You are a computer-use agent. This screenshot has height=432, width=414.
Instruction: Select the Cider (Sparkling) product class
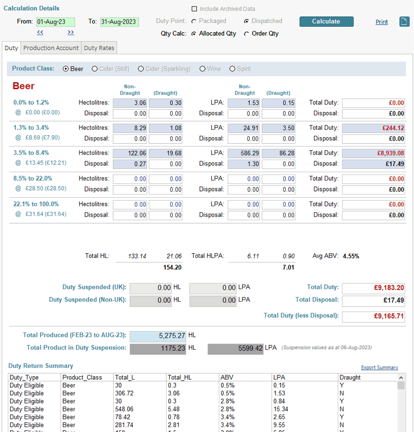pyautogui.click(x=141, y=69)
